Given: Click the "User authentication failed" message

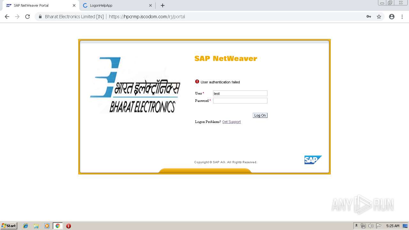Looking at the screenshot, I should point(220,82).
